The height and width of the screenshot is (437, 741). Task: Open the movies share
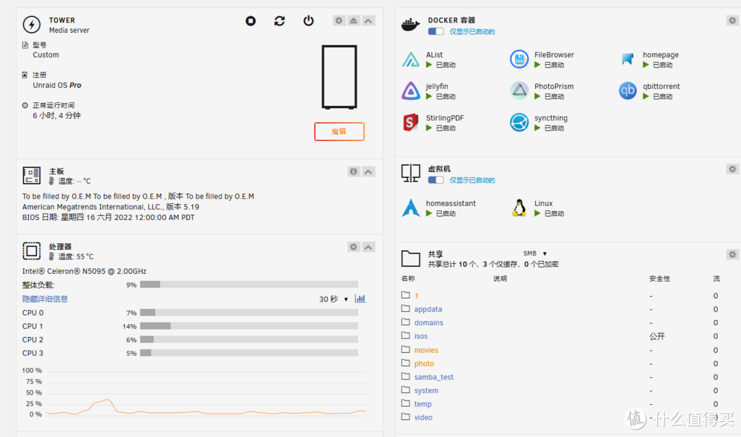426,350
